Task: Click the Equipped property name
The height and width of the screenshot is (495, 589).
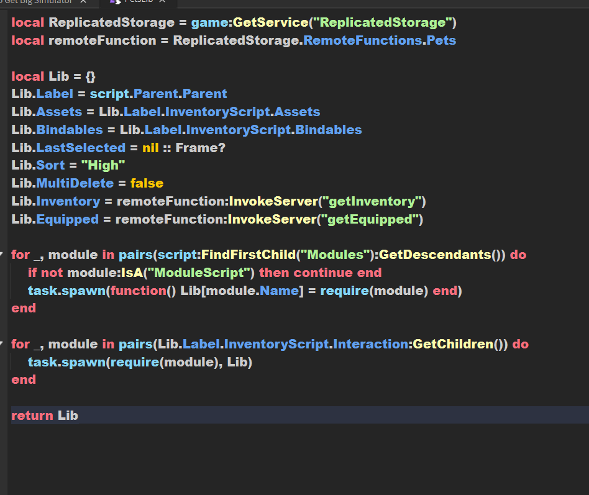Action: click(x=67, y=219)
